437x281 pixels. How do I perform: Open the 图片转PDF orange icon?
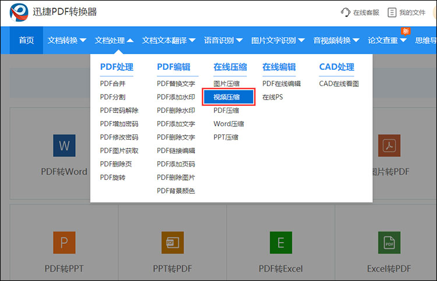tap(389, 145)
